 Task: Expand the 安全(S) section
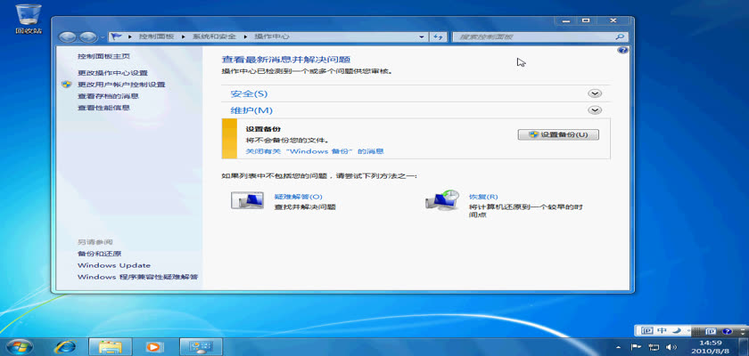click(x=595, y=93)
